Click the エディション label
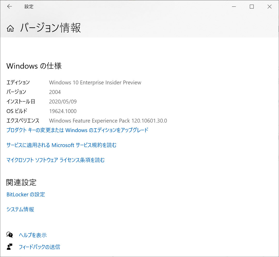279x257 pixels. (18, 83)
